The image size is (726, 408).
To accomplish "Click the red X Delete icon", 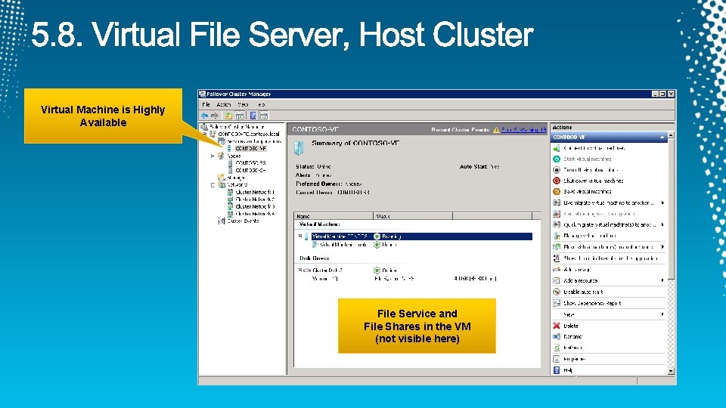I will [x=557, y=326].
